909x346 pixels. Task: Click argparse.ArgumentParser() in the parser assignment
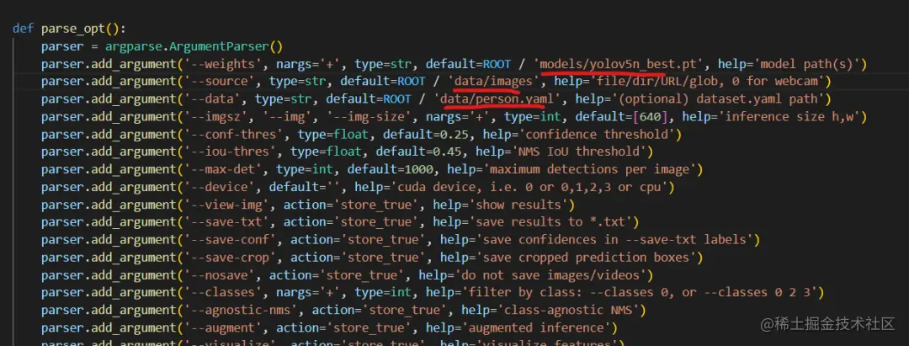tap(194, 45)
